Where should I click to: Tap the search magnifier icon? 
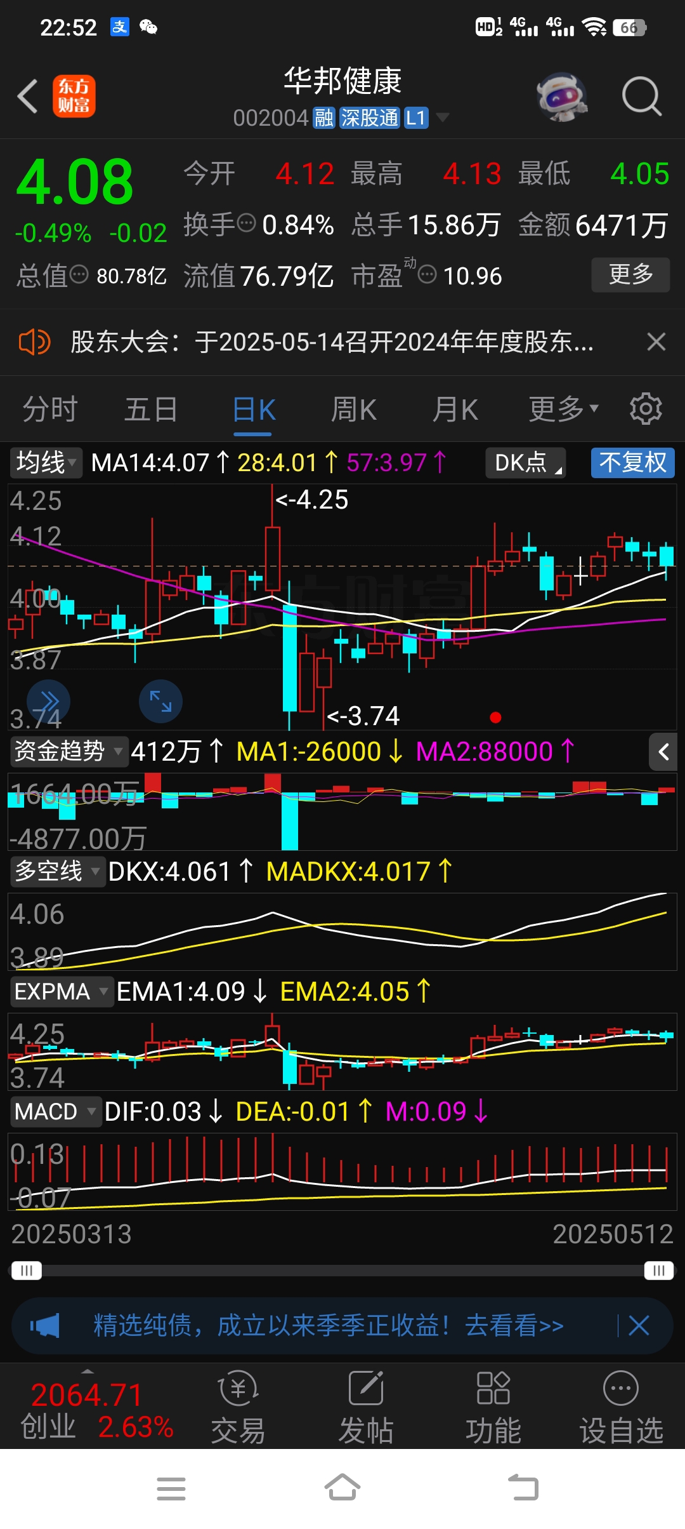pyautogui.click(x=642, y=97)
